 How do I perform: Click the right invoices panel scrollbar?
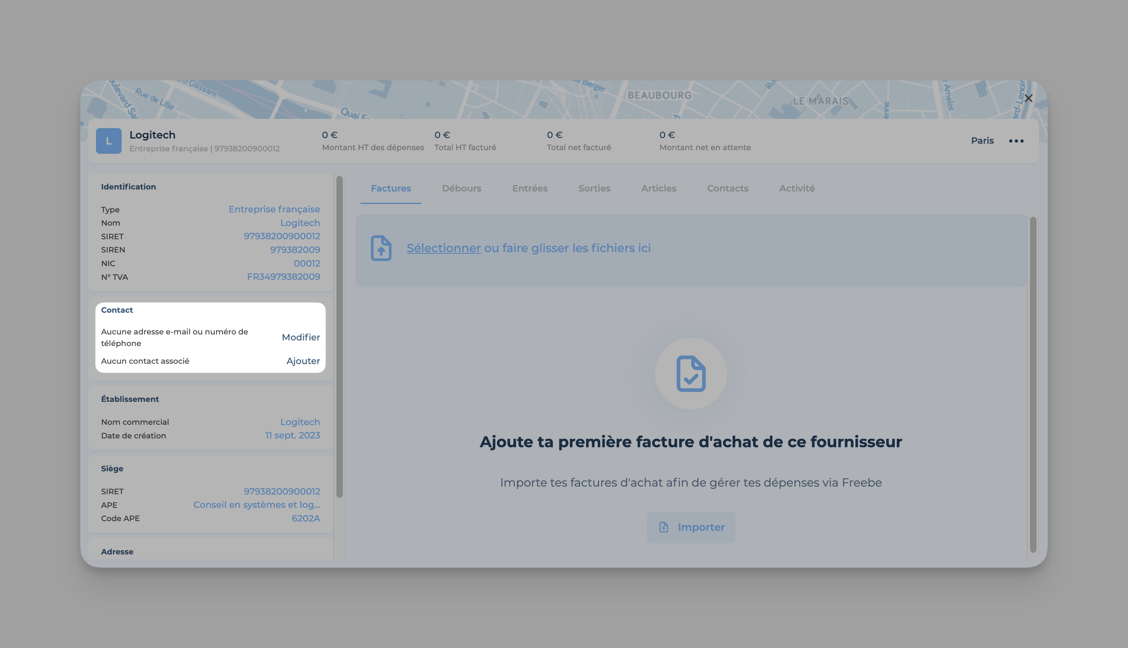pos(1033,385)
